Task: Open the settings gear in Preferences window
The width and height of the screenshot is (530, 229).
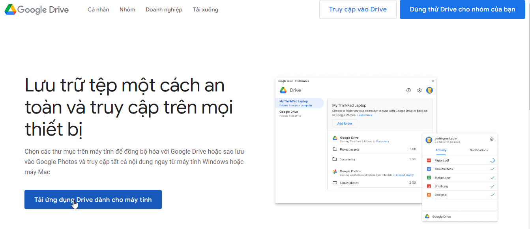Action: 420,90
